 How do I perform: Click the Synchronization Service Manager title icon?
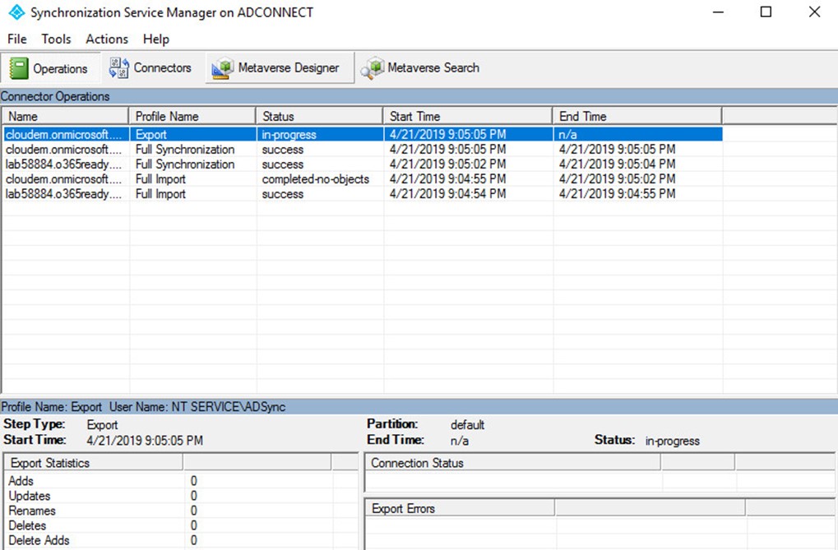point(16,12)
